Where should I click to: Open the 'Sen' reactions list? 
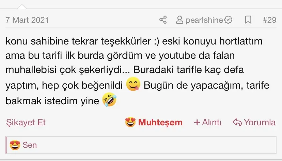[30, 145]
